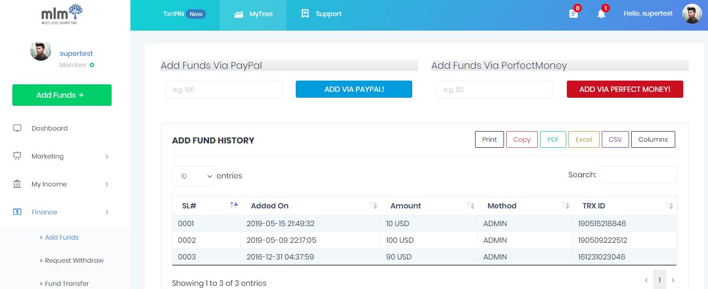Export table using PDF button
The height and width of the screenshot is (289, 708).
click(x=553, y=140)
